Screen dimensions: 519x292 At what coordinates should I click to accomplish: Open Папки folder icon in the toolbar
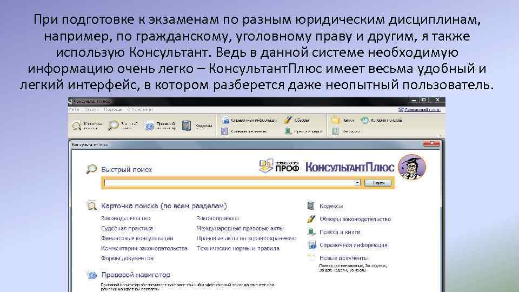(335, 120)
